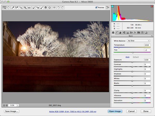Screen dimensions: 155x116
Task: Switch to the Lens Corrections tab
Action: pos(131,32)
